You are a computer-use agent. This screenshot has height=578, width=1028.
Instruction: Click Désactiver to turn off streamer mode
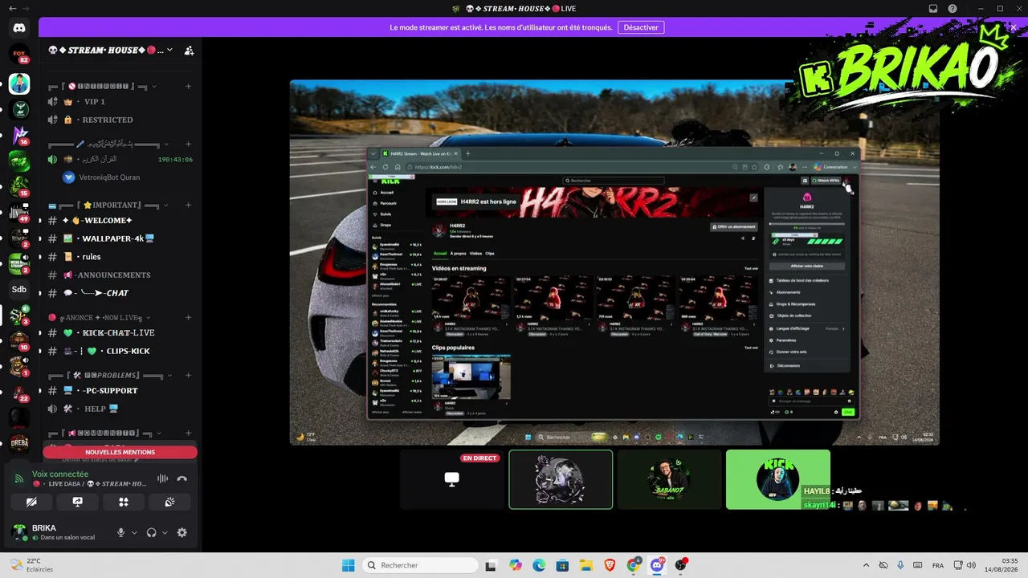641,27
